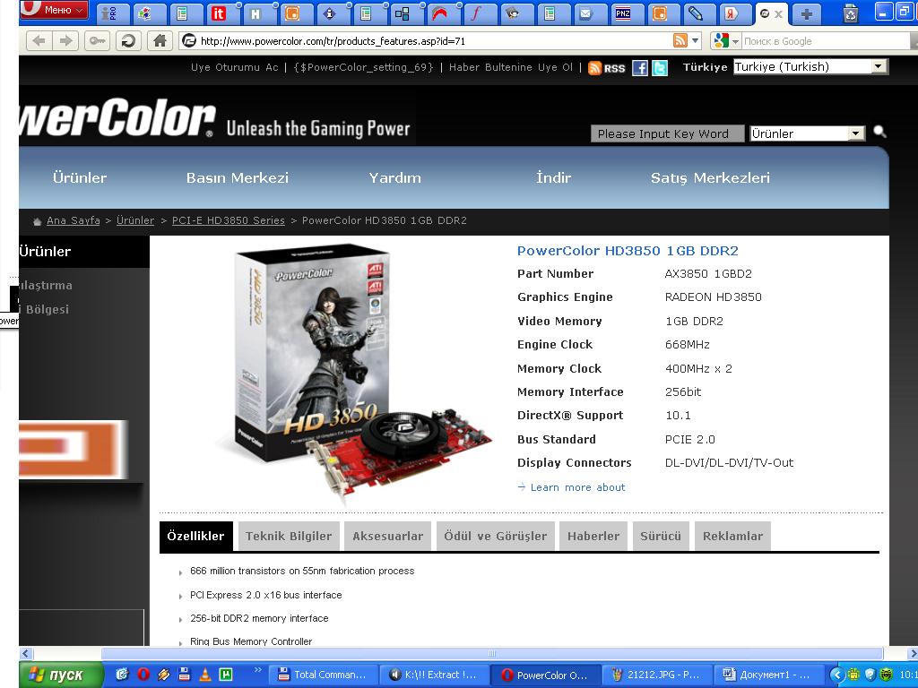The height and width of the screenshot is (688, 918).
Task: Click the horizontal scrollbar thumb
Action: click(x=492, y=653)
